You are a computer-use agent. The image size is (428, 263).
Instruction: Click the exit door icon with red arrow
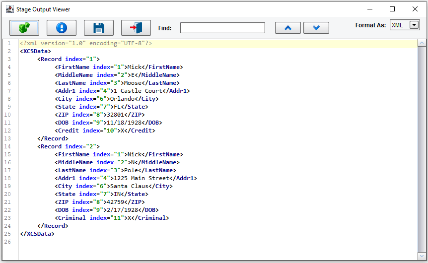coord(136,28)
